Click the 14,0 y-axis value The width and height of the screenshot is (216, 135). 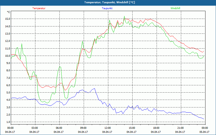pyautogui.click(x=8, y=26)
